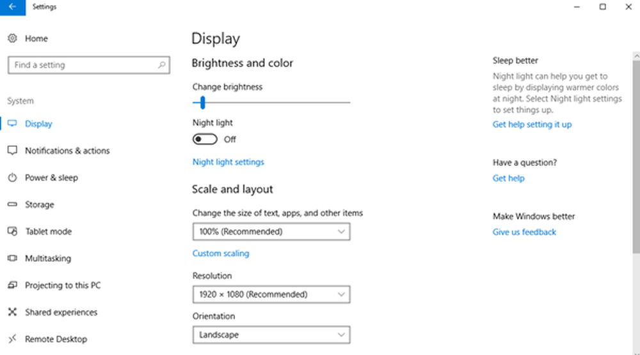Click the Home gear icon
Viewport: 640px width, 355px height.
[x=12, y=38]
